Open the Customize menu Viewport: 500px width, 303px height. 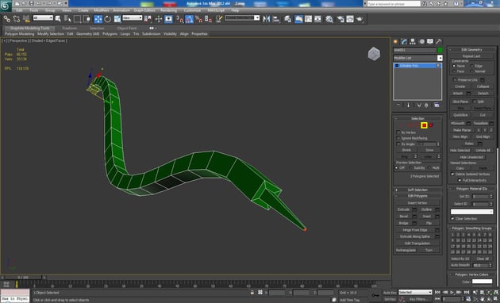pos(192,10)
